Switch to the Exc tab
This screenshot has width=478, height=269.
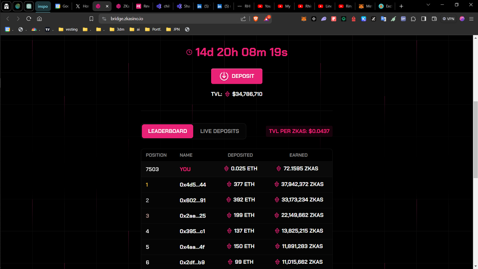click(x=386, y=6)
